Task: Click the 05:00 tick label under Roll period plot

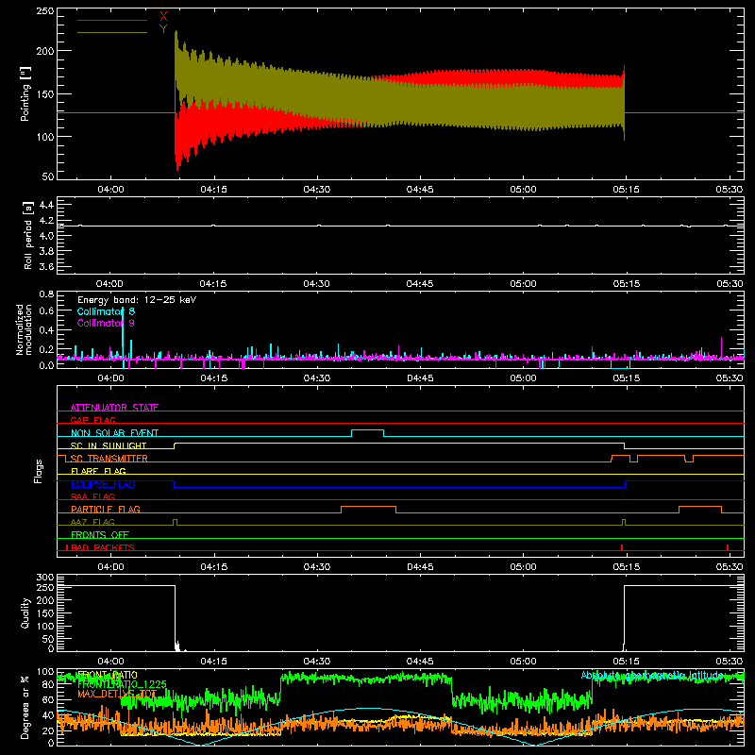Action: pyautogui.click(x=523, y=284)
